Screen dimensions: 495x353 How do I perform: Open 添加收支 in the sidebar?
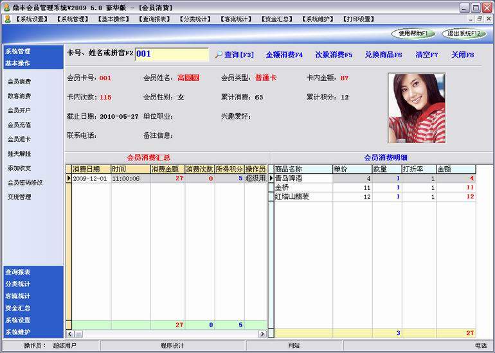click(19, 168)
